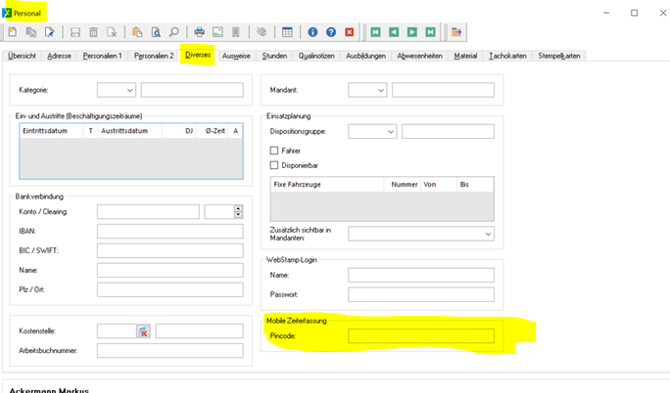Open the blue Info icon
Screen dimensions: 670x393
tap(312, 32)
